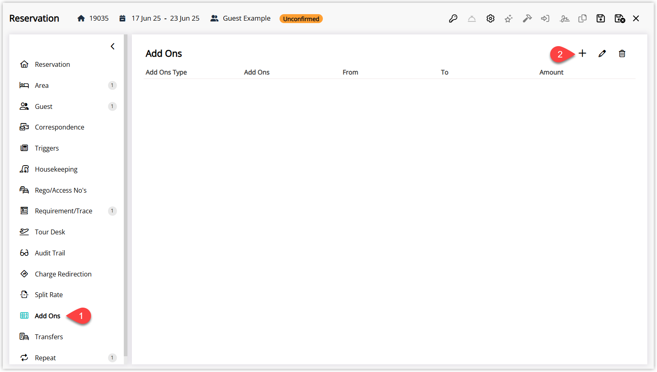Click the key icon in top toolbar
657x372 pixels.
[453, 19]
